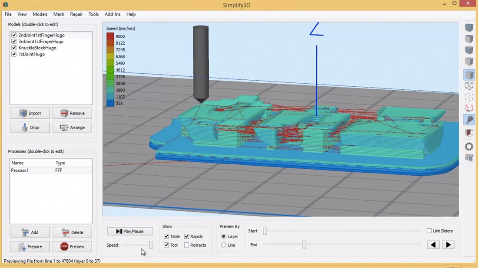Click the End layer slider handle
The width and height of the screenshot is (478, 268).
tap(304, 245)
